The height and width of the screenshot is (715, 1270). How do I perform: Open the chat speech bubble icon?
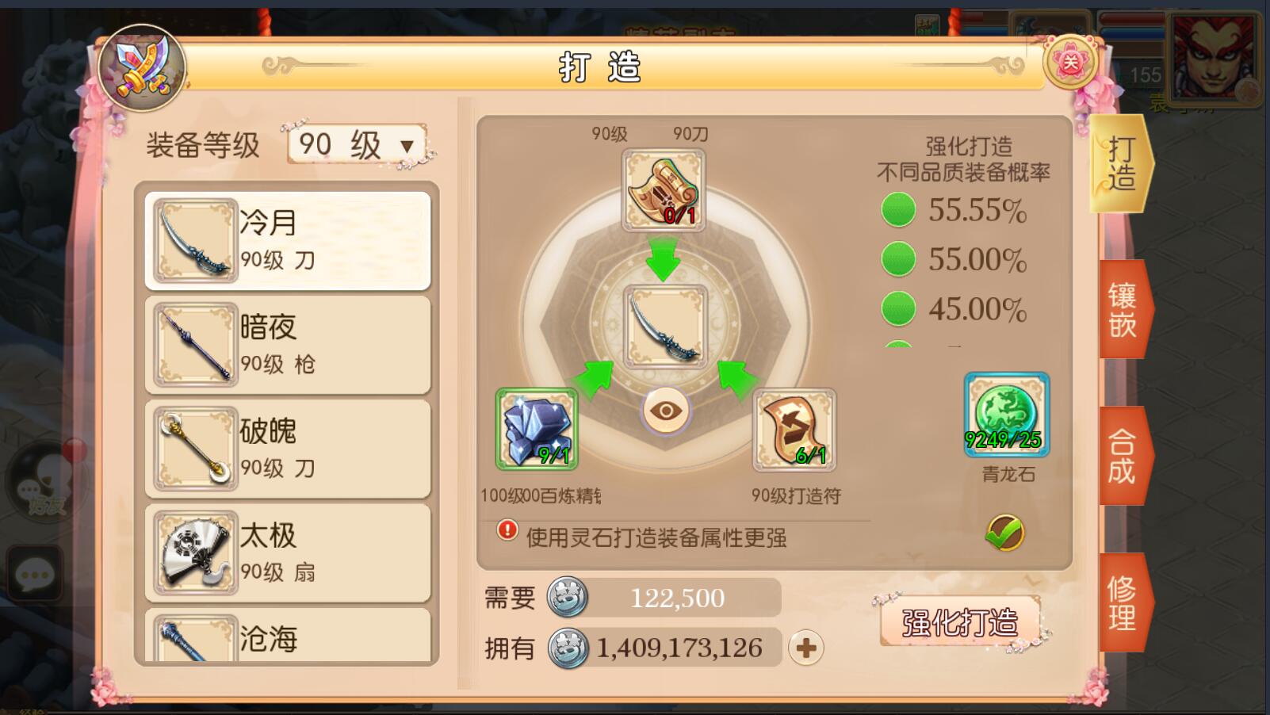(x=34, y=574)
